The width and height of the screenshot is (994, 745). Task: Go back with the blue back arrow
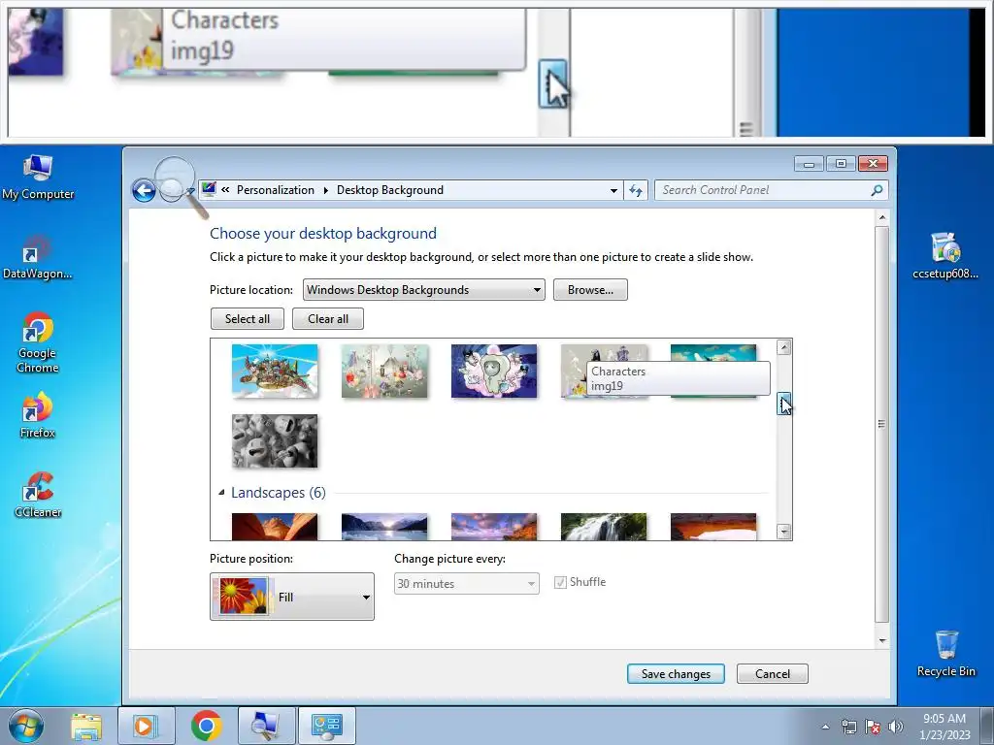(x=144, y=190)
